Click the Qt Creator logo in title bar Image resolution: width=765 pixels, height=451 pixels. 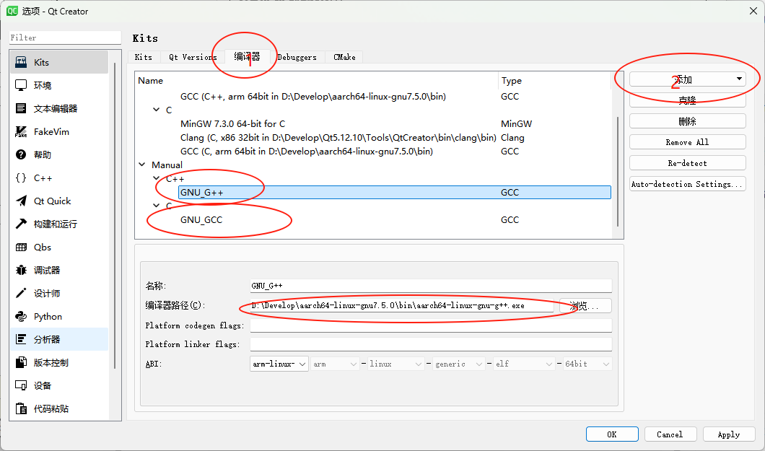point(12,11)
